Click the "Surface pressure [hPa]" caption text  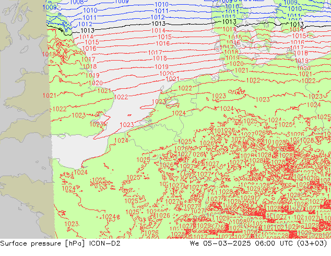point(42,243)
